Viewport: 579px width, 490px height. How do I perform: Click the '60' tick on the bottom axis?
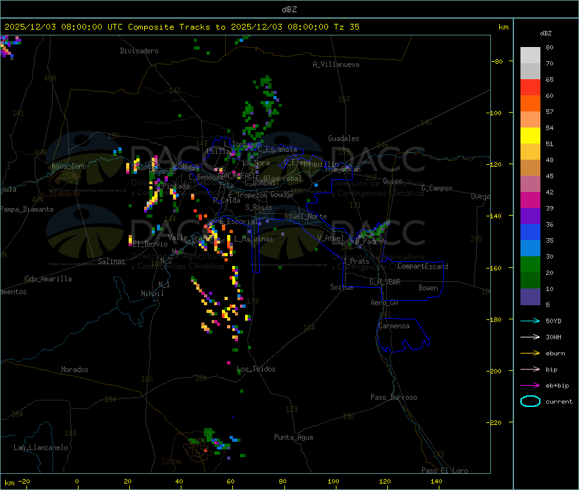click(230, 481)
